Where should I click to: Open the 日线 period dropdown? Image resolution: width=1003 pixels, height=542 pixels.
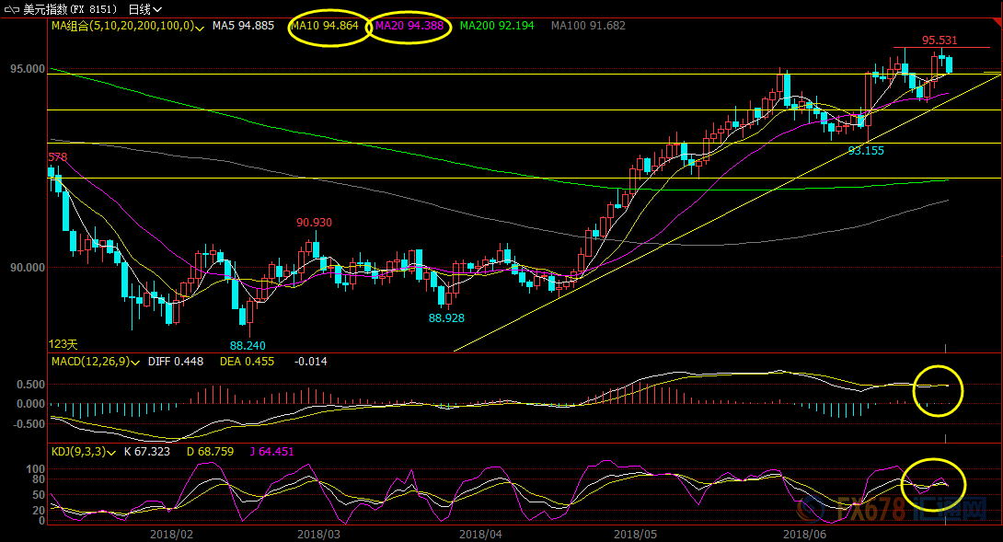(145, 8)
